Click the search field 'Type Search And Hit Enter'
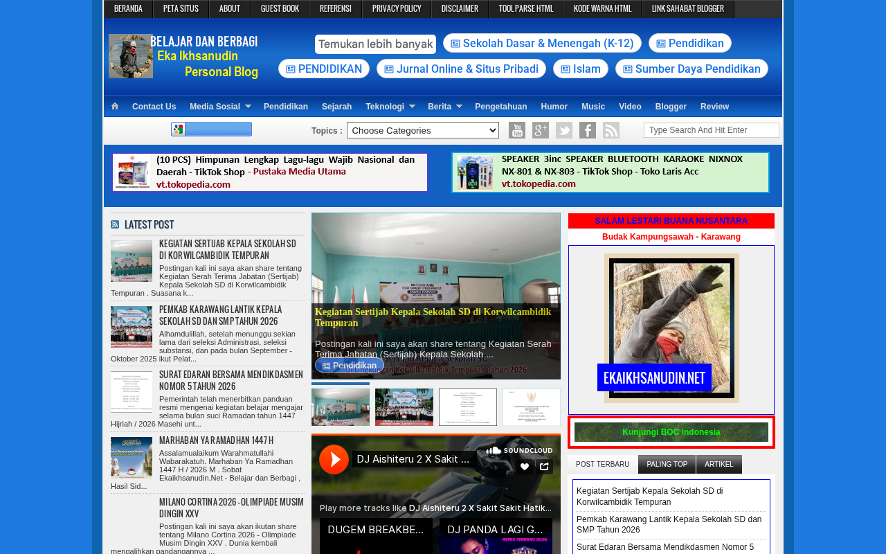Viewport: 886px width, 554px height. (712, 130)
